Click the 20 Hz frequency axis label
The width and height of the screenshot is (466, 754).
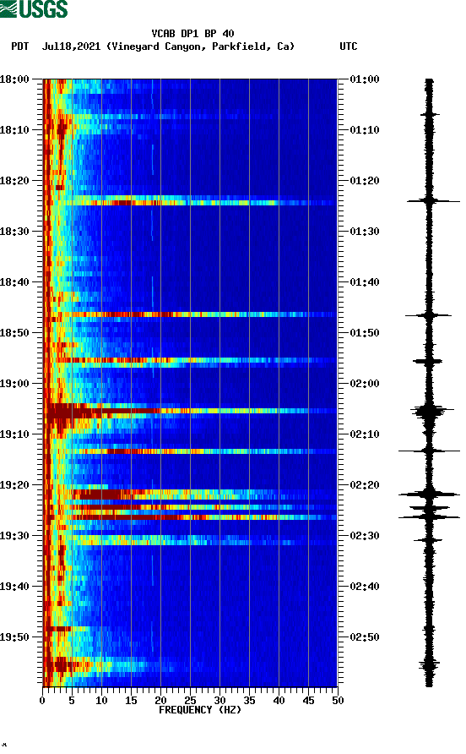coord(160,701)
